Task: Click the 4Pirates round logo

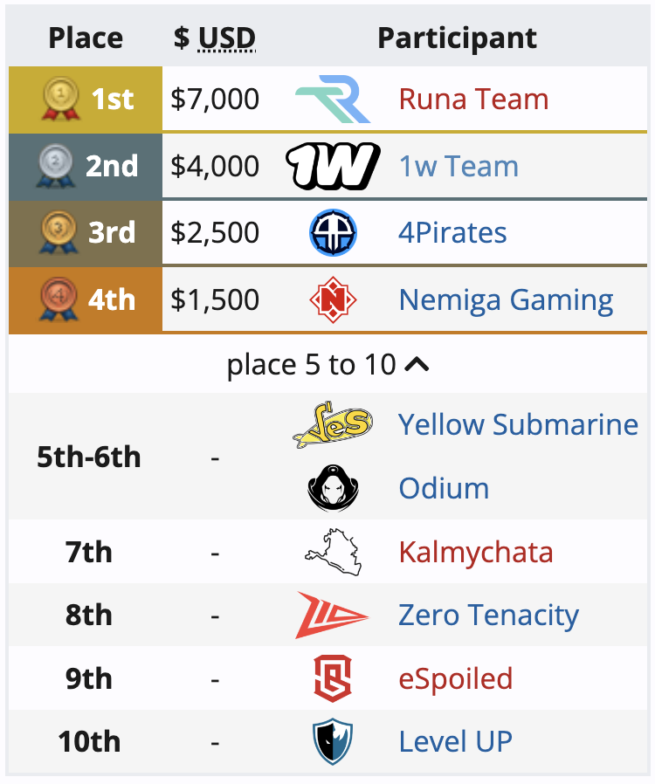Action: click(333, 232)
